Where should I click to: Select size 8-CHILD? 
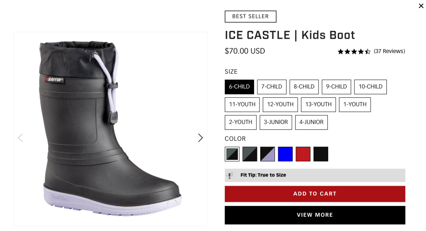coord(304,87)
